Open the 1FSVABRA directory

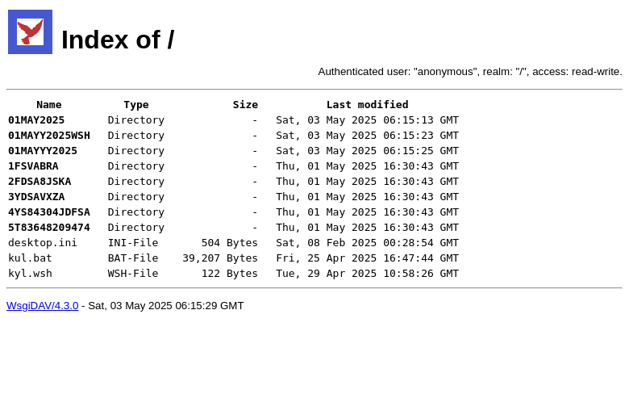(x=33, y=165)
